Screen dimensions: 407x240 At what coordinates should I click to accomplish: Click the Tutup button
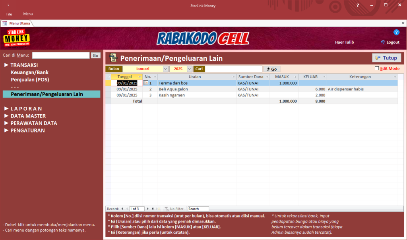pos(386,58)
